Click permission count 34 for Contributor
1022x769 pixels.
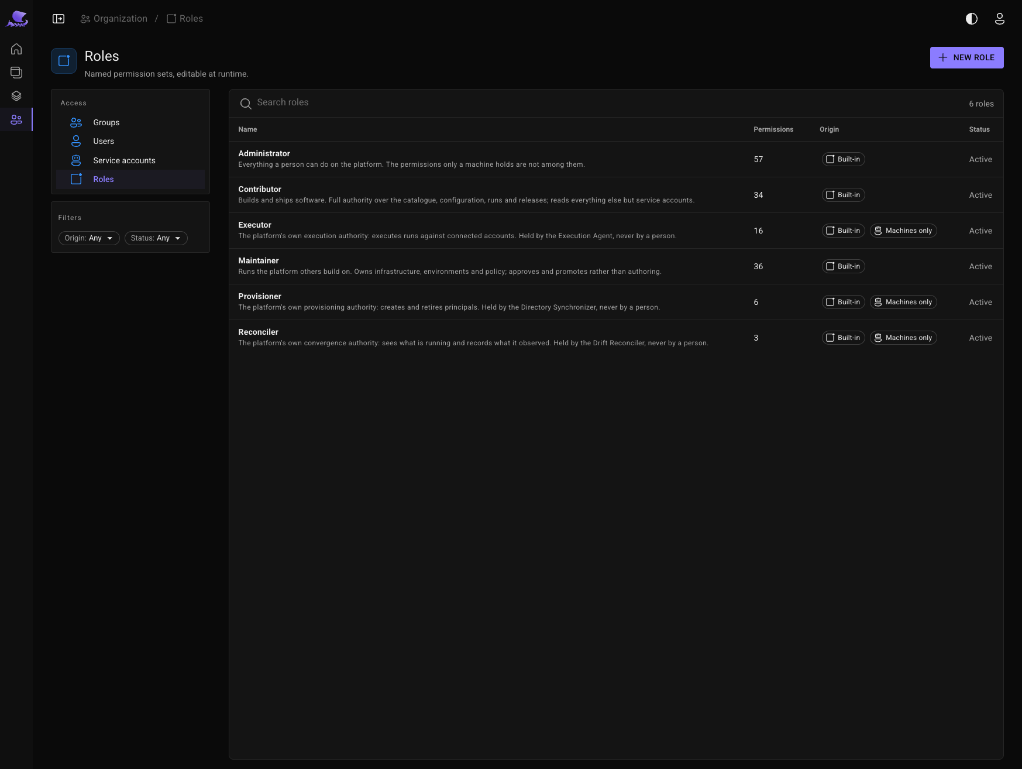(x=758, y=195)
